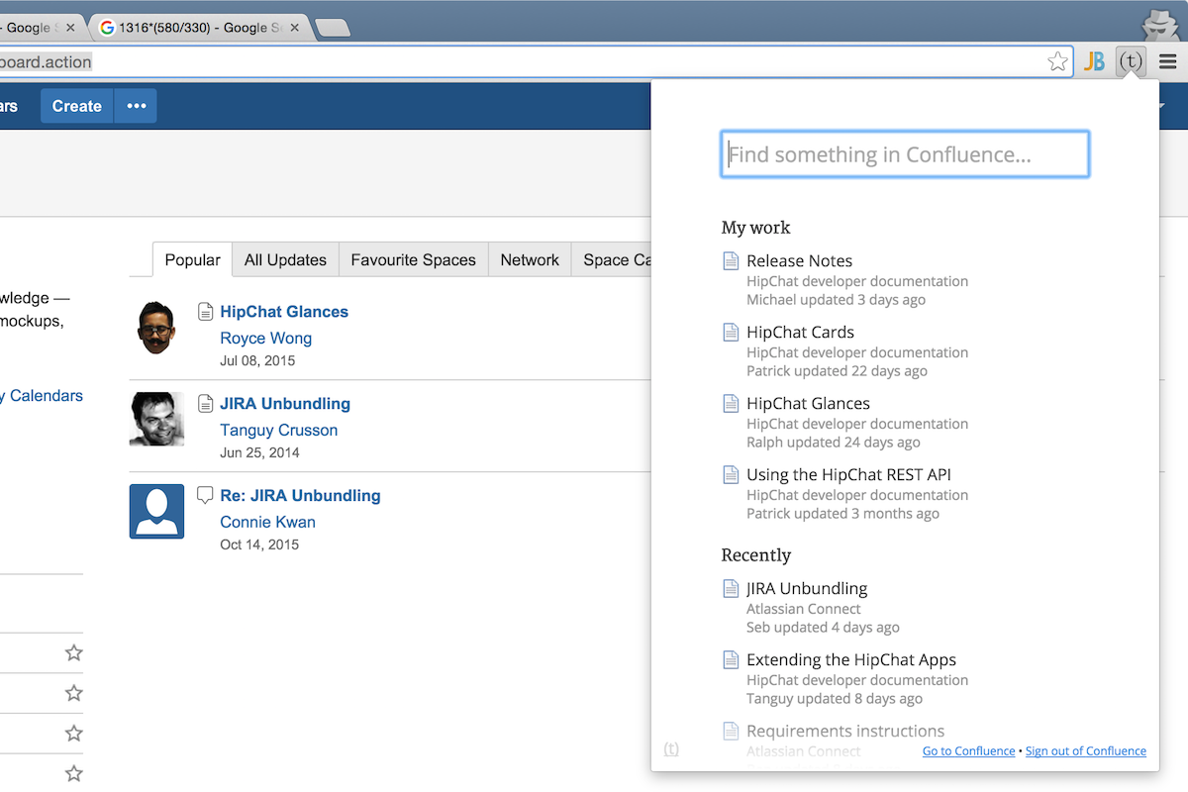Click the Create button
The width and height of the screenshot is (1188, 792).
click(76, 106)
